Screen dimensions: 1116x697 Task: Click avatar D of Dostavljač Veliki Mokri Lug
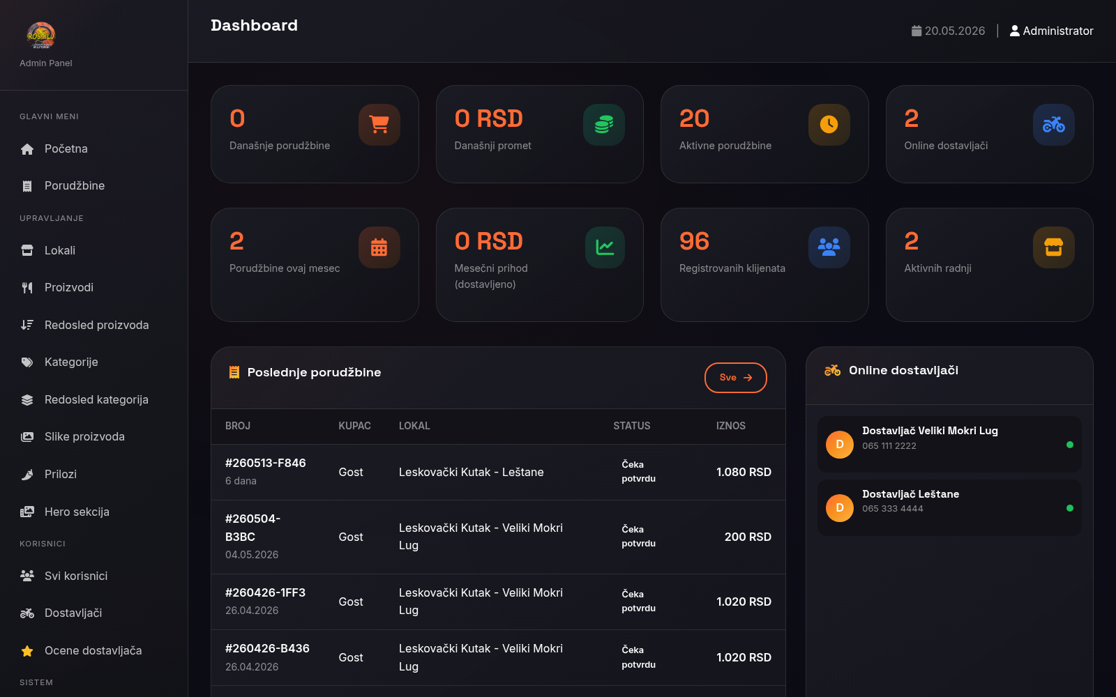point(840,445)
